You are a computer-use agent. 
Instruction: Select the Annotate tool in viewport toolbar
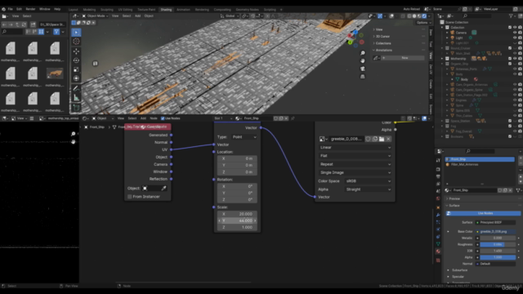click(x=76, y=88)
